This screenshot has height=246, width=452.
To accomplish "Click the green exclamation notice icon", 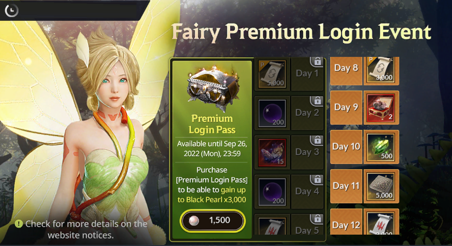I will (x=19, y=224).
